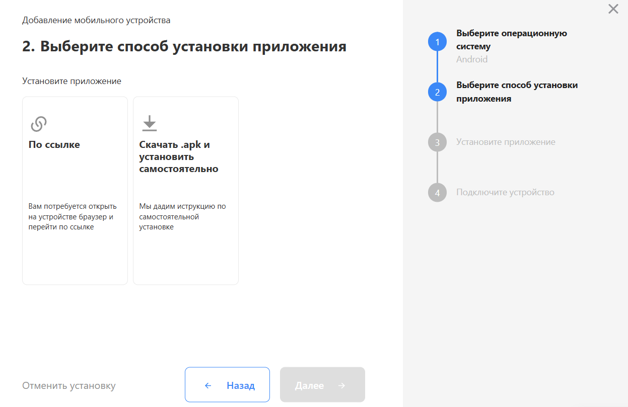Click the Установите приложение label above the cards

(72, 81)
